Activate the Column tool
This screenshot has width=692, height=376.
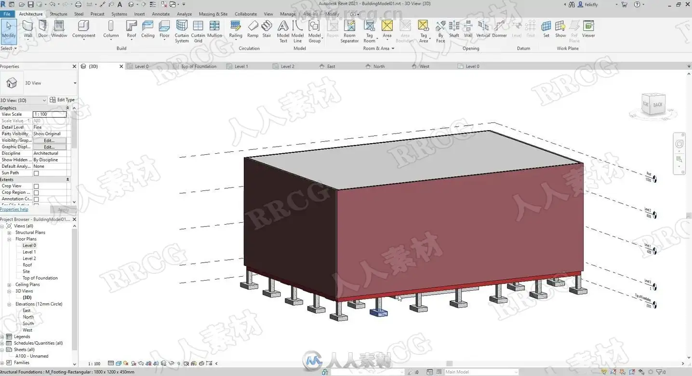point(111,29)
